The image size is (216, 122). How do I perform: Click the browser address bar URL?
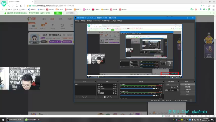coord(53,6)
